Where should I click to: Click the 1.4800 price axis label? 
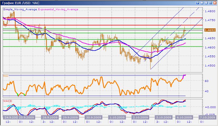click(x=210, y=11)
